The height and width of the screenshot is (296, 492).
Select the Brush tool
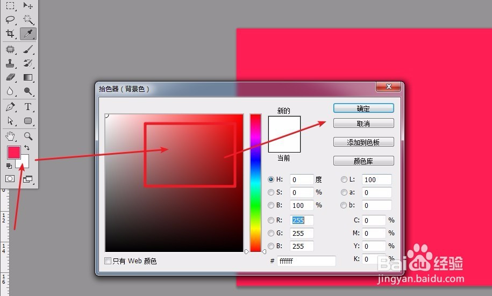[28, 49]
